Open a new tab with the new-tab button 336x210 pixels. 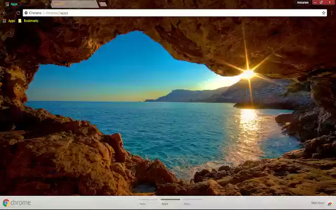pyautogui.click(x=103, y=4)
